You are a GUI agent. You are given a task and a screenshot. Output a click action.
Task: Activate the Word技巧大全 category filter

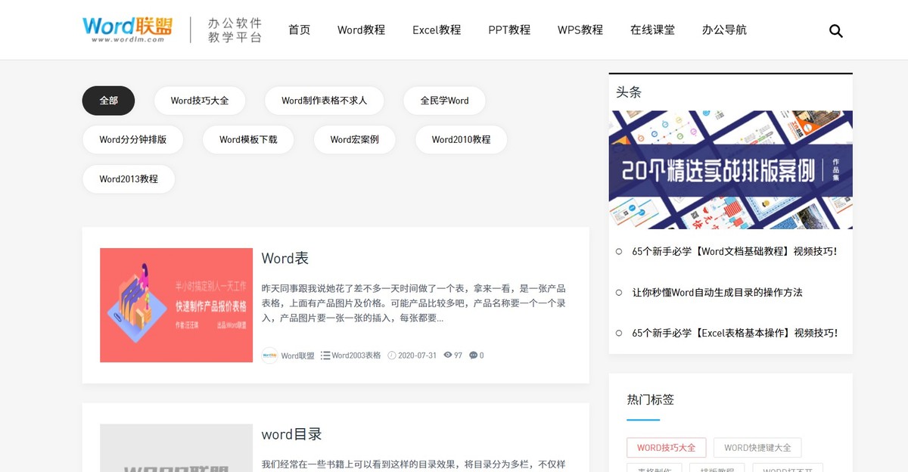click(199, 100)
